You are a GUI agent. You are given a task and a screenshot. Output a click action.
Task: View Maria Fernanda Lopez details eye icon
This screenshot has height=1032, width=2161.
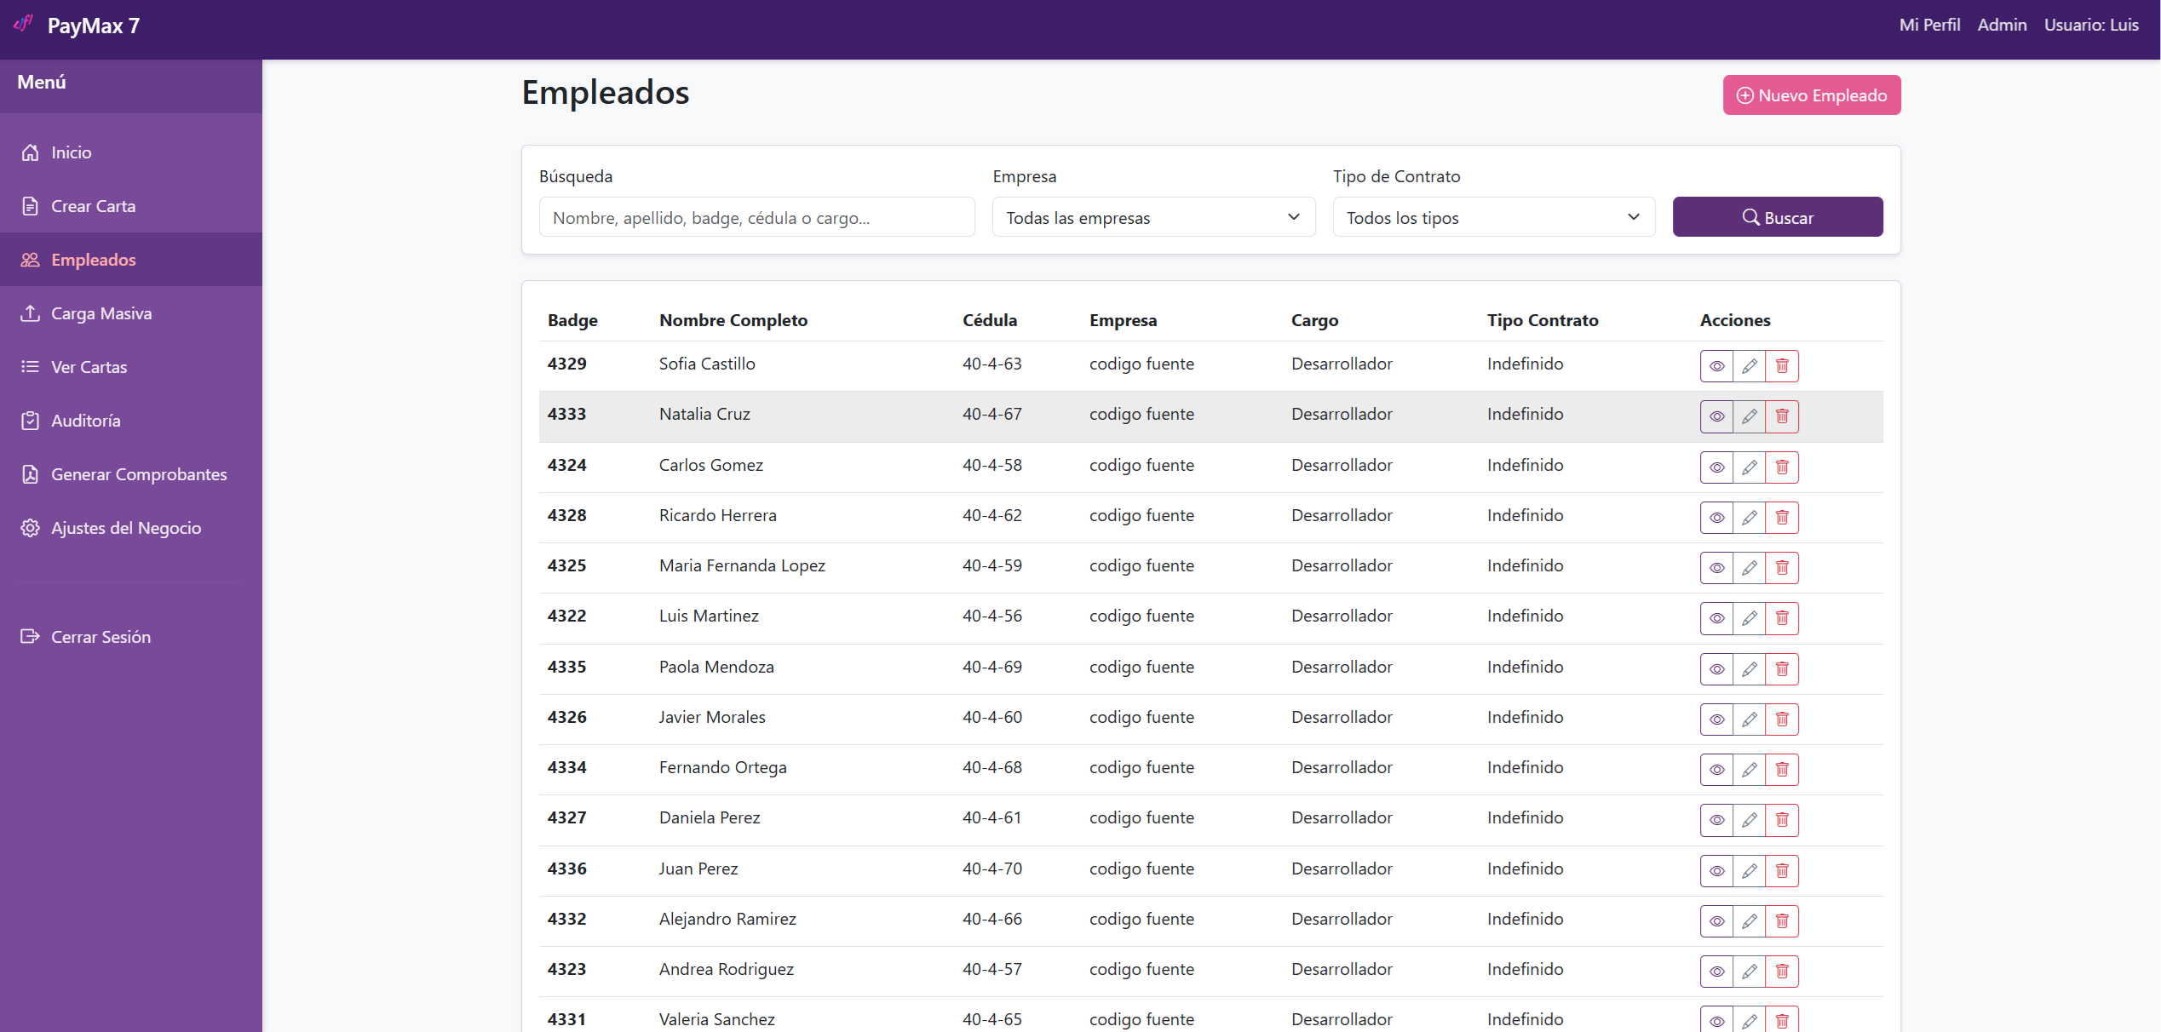point(1716,568)
